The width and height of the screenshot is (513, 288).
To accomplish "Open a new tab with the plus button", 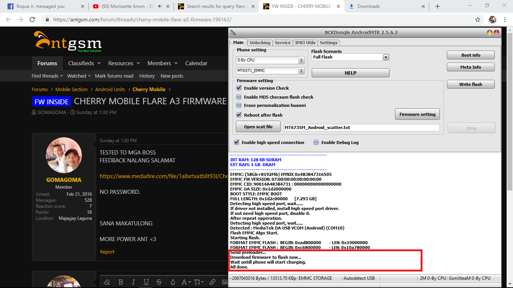I will pos(438,6).
